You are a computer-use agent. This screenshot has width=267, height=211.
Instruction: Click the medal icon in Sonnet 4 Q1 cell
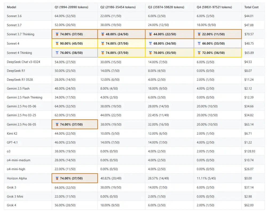[x=57, y=44]
